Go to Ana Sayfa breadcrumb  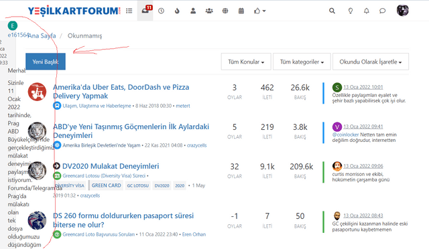pyautogui.click(x=42, y=35)
